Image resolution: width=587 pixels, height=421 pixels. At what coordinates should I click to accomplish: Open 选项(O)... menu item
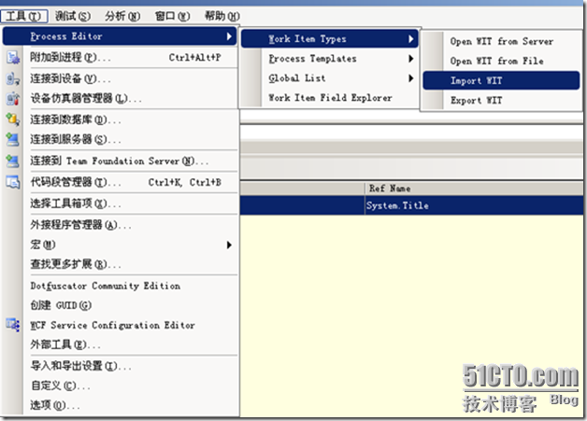pyautogui.click(x=120, y=405)
